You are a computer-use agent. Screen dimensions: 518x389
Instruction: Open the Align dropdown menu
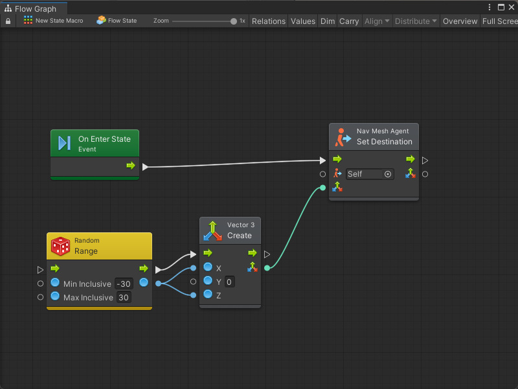click(x=377, y=21)
